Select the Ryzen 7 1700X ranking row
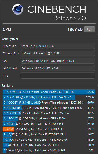 coord(49,108)
